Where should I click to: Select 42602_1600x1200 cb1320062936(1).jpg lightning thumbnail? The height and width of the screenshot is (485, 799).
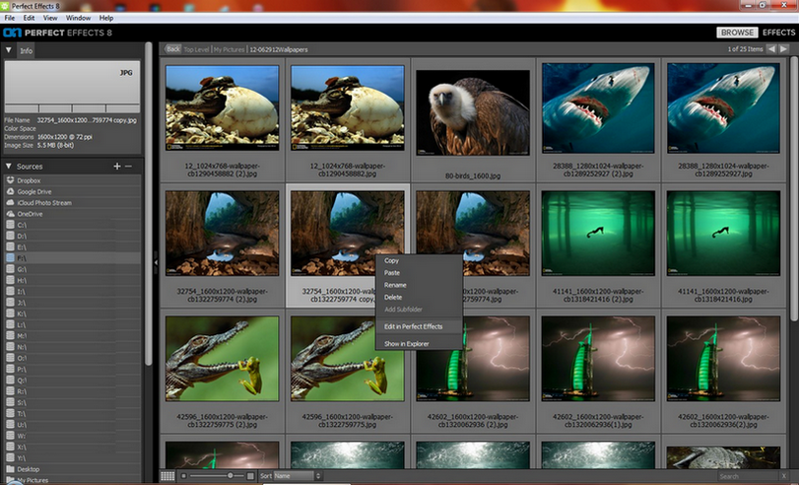[x=598, y=359]
